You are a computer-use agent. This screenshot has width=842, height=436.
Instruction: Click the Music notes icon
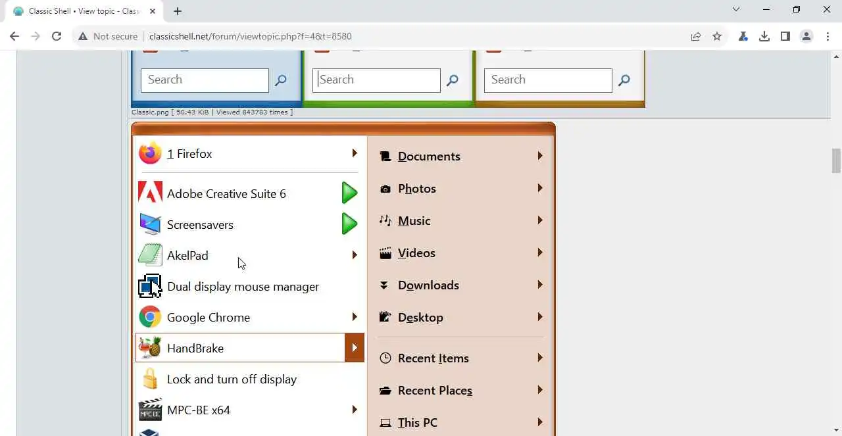[x=385, y=220]
